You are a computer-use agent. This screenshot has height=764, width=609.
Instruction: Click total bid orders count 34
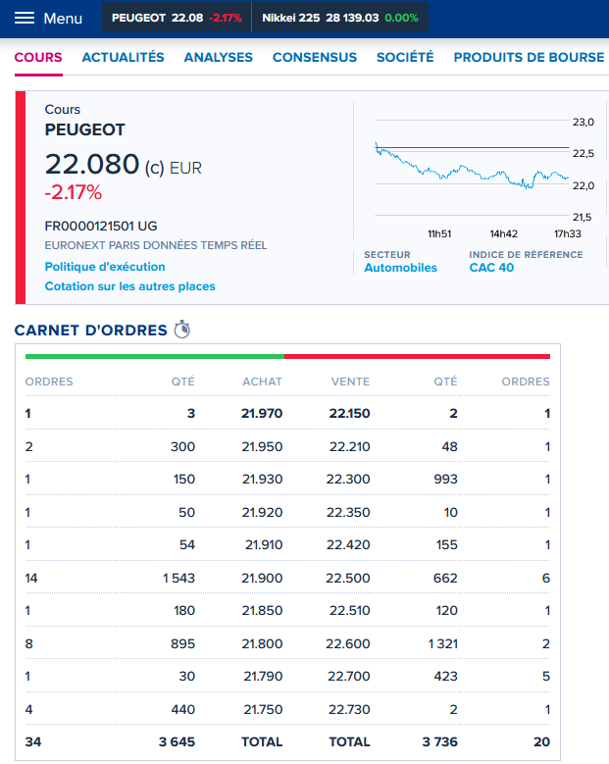coord(33,742)
